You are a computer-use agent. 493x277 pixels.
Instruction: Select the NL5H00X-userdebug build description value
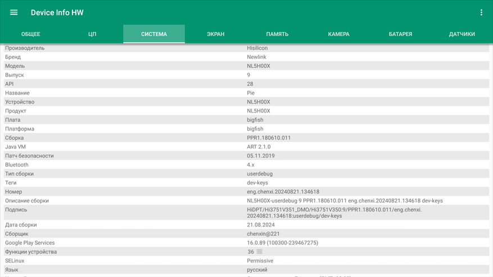tap(345, 201)
